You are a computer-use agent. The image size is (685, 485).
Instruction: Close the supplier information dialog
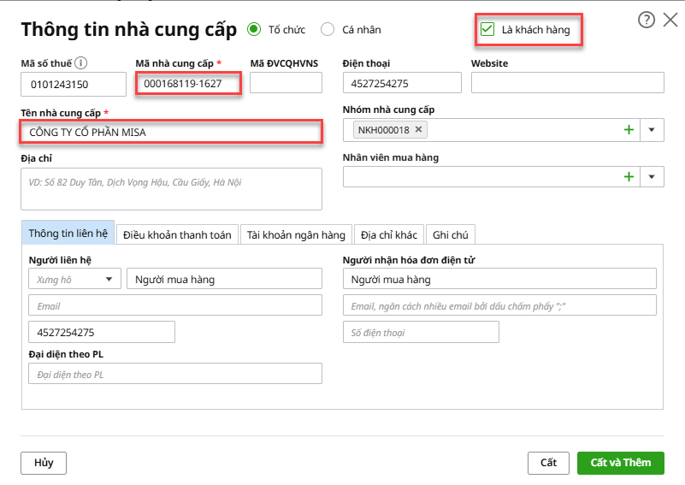[x=670, y=20]
